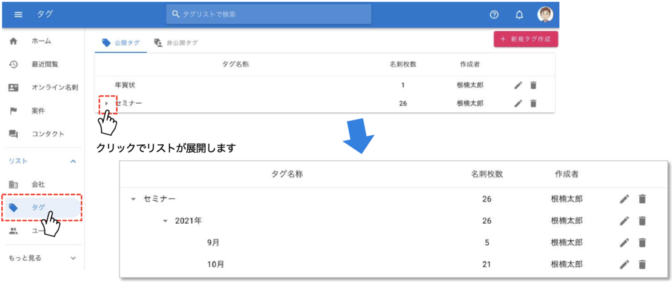Open the notifications bell
The width and height of the screenshot is (672, 282).
pyautogui.click(x=519, y=15)
